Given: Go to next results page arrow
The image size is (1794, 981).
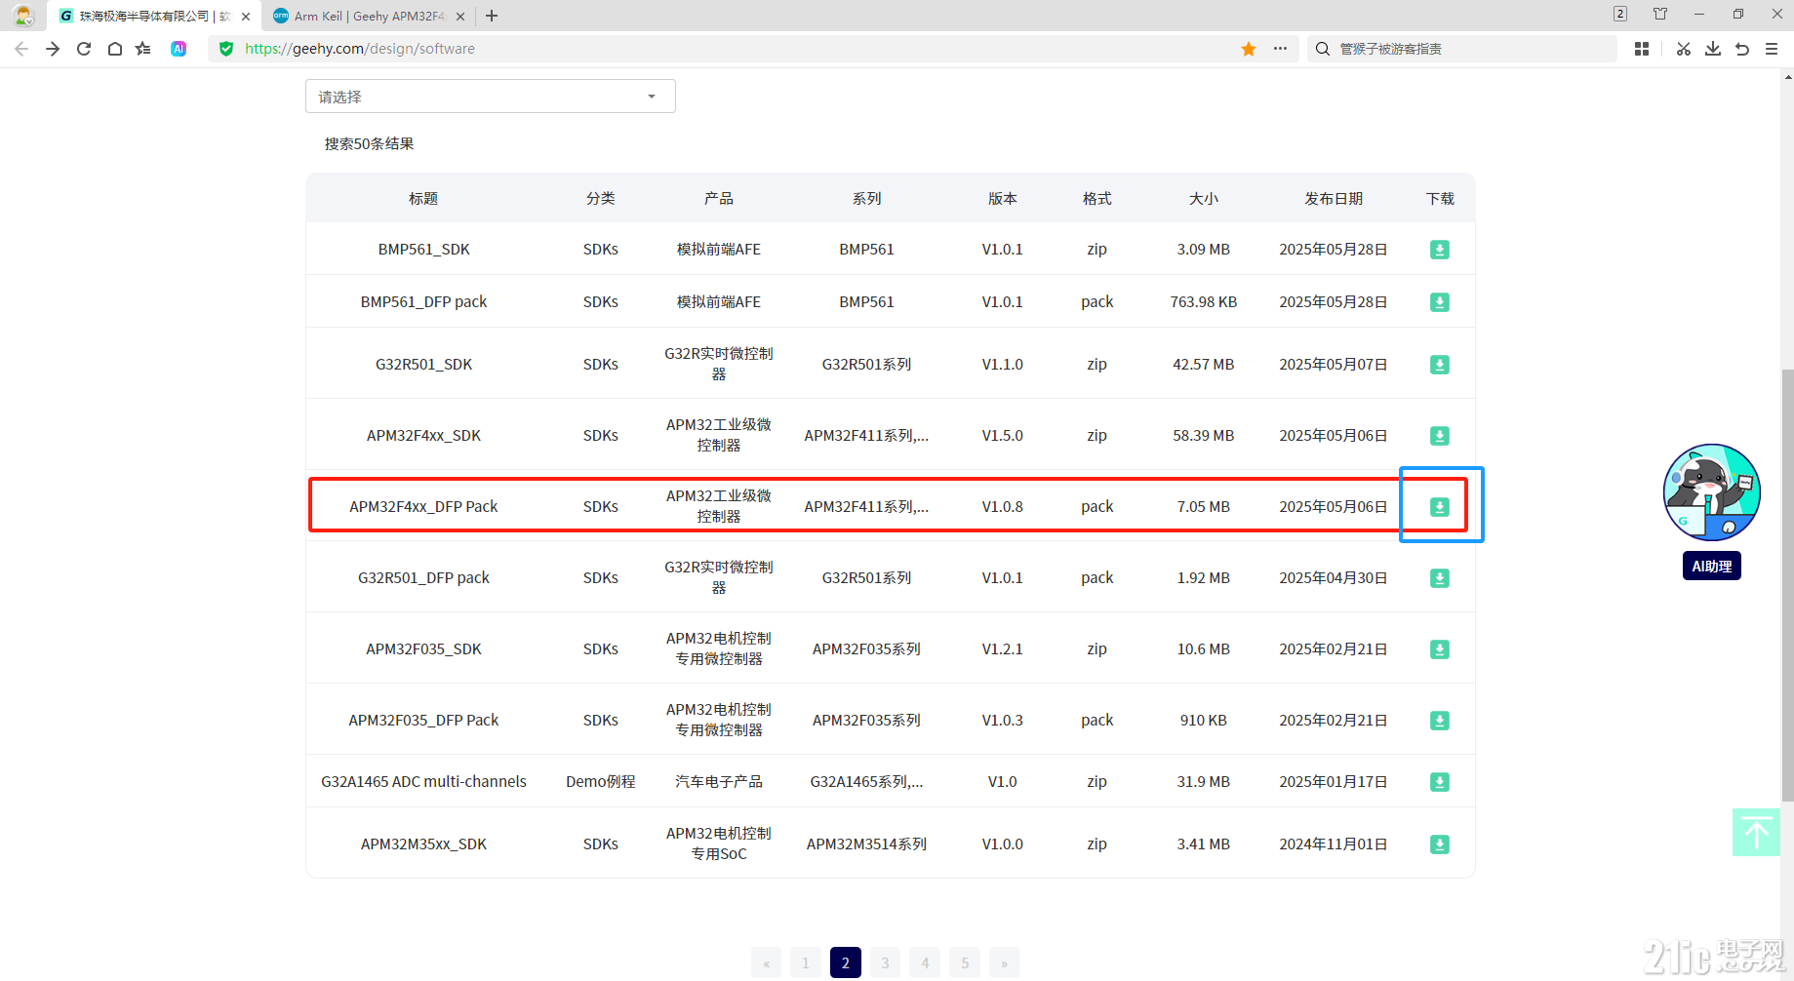Looking at the screenshot, I should (1004, 962).
